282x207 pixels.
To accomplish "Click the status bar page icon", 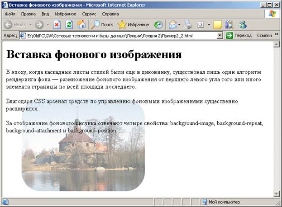I will (x=5, y=202).
